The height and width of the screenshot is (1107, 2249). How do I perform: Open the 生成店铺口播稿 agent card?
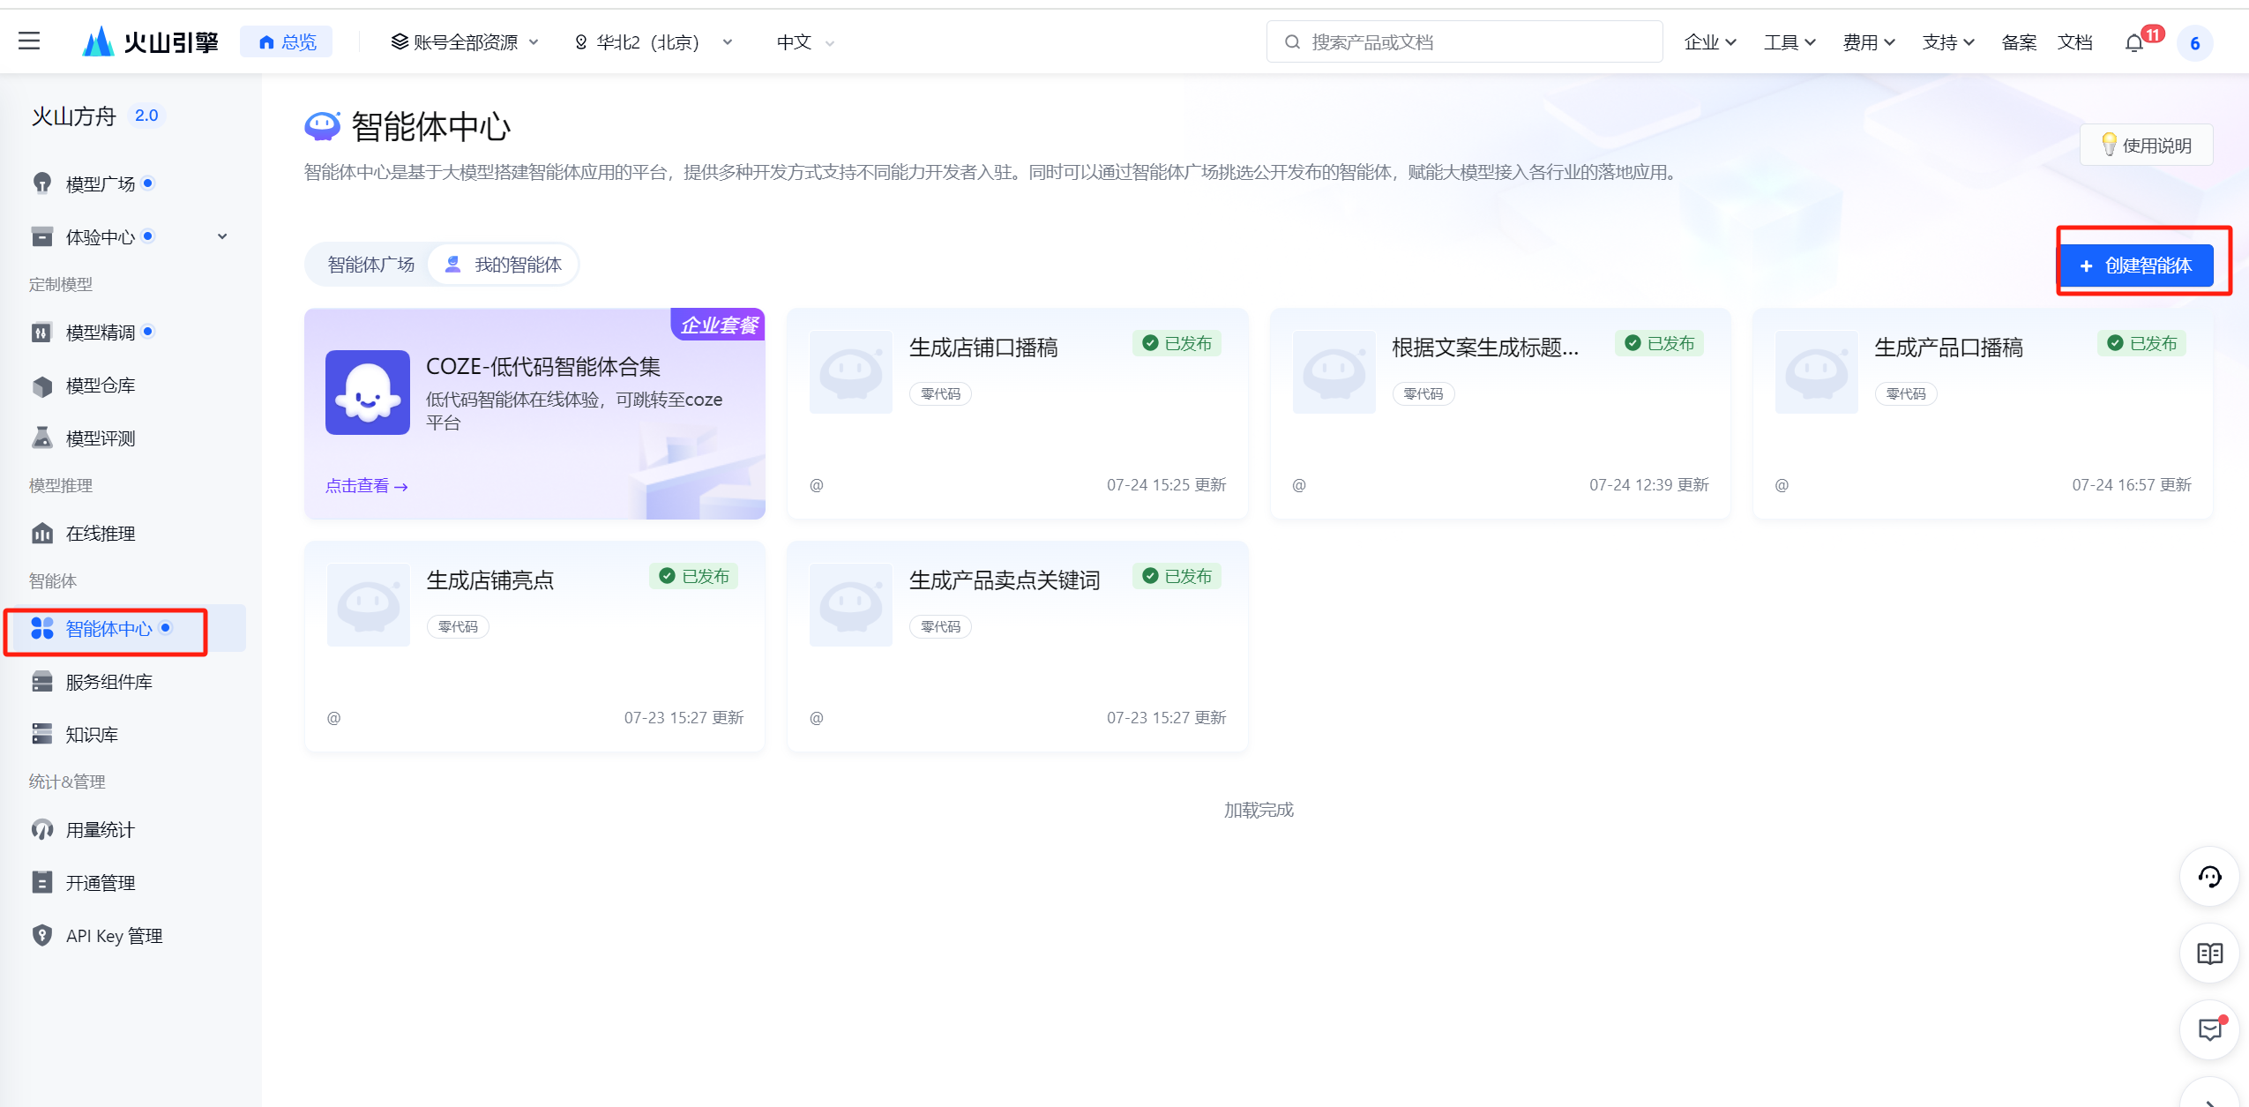pos(1017,413)
